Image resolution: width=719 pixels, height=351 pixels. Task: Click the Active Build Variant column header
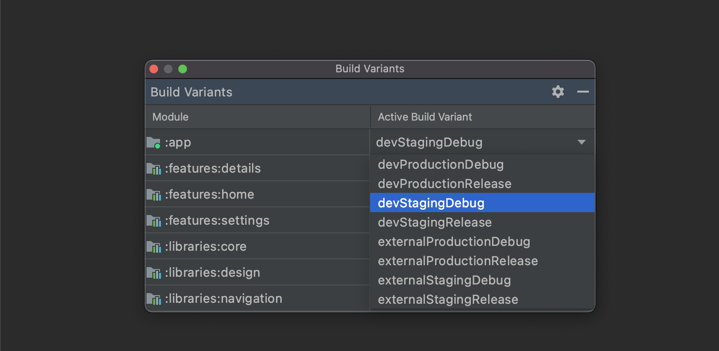pos(425,117)
